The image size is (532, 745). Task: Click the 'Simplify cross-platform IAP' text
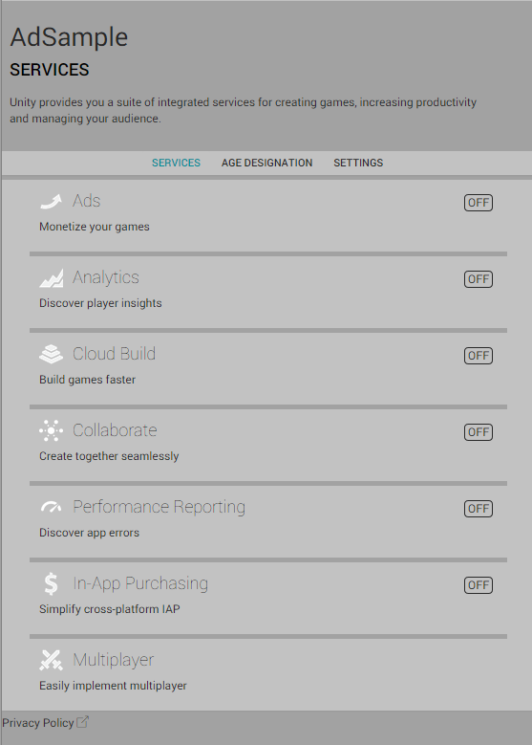(x=110, y=609)
